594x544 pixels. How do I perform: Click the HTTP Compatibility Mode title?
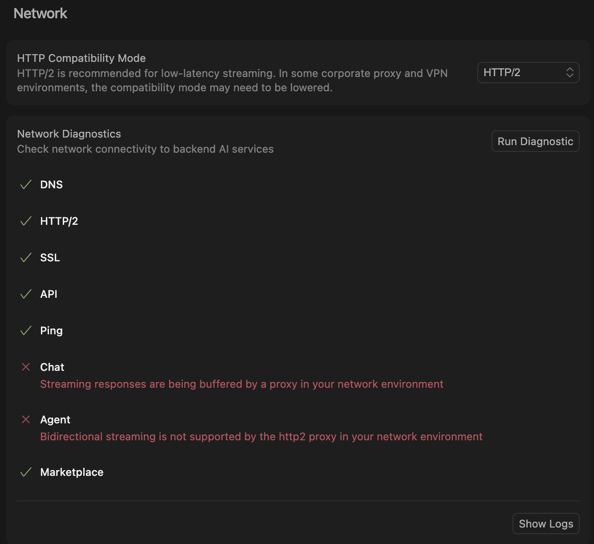pyautogui.click(x=81, y=58)
